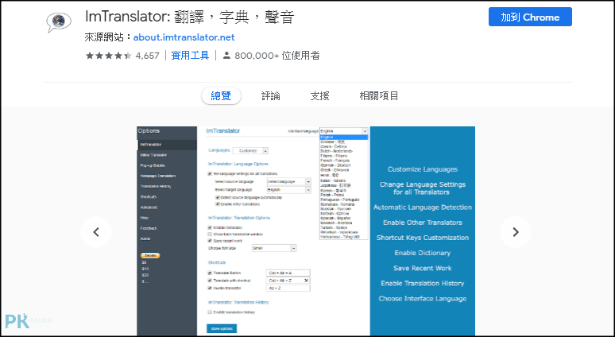Choose Dutch - Nederlands in language list
This screenshot has height=337, width=615.
click(337, 151)
